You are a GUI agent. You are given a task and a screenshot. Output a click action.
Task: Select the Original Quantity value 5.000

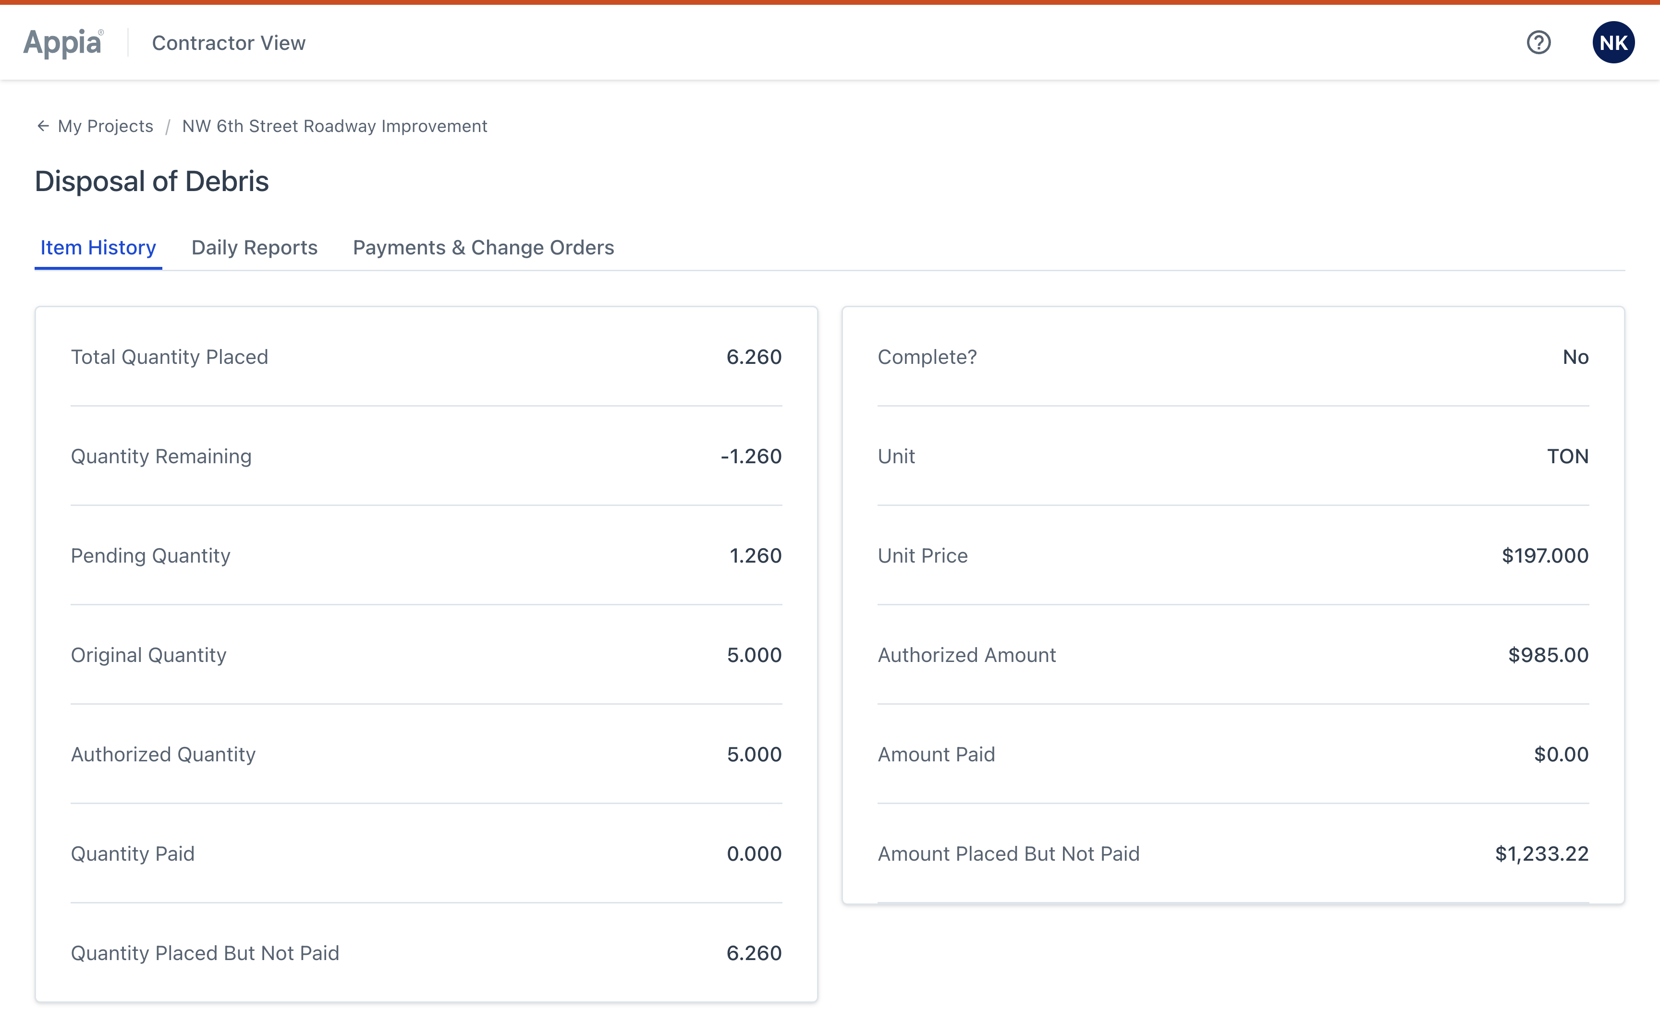(x=754, y=655)
